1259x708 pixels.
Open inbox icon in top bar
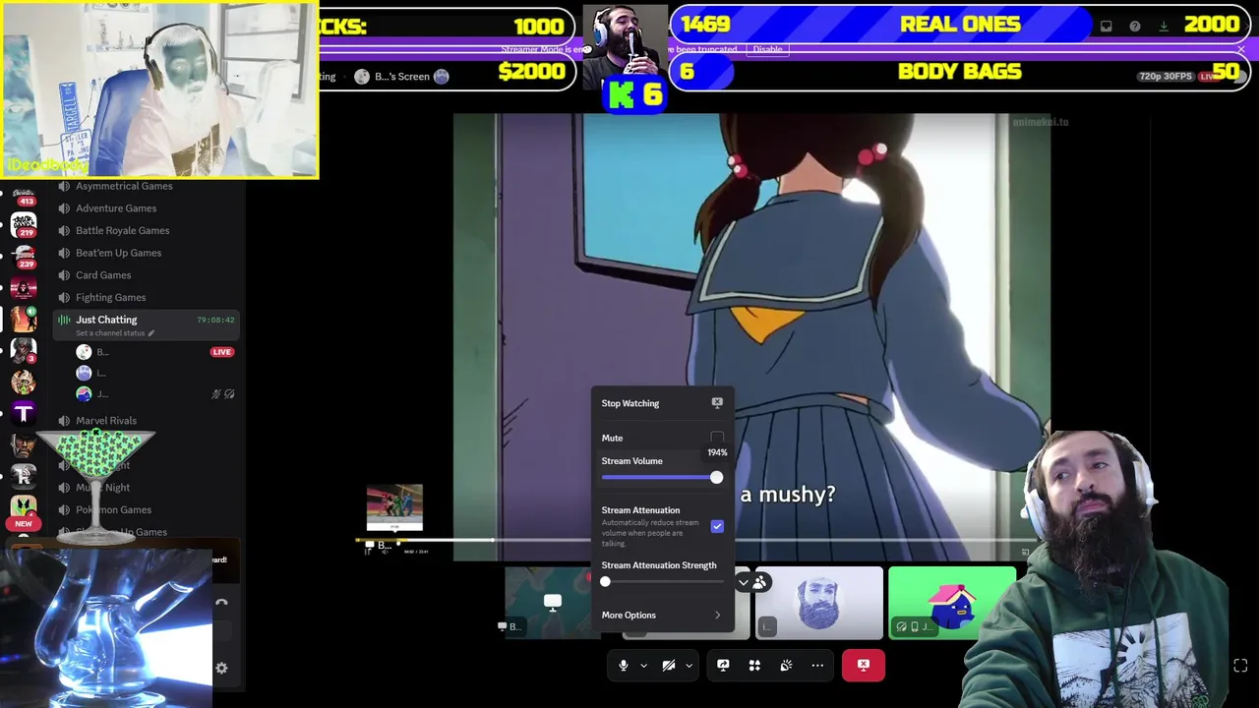pyautogui.click(x=1106, y=27)
